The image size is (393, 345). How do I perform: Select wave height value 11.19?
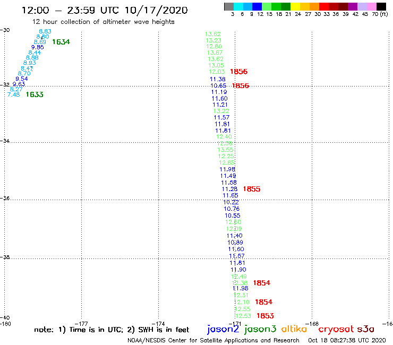point(219,92)
